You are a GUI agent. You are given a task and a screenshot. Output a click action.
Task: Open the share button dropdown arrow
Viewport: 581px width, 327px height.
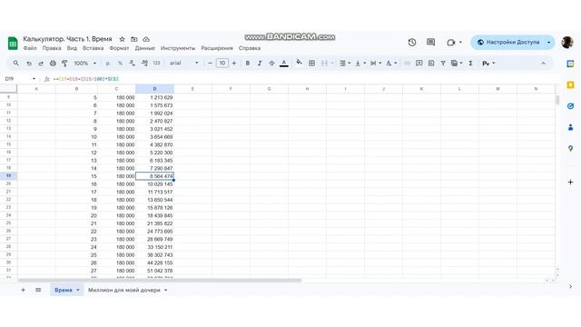tap(548, 43)
